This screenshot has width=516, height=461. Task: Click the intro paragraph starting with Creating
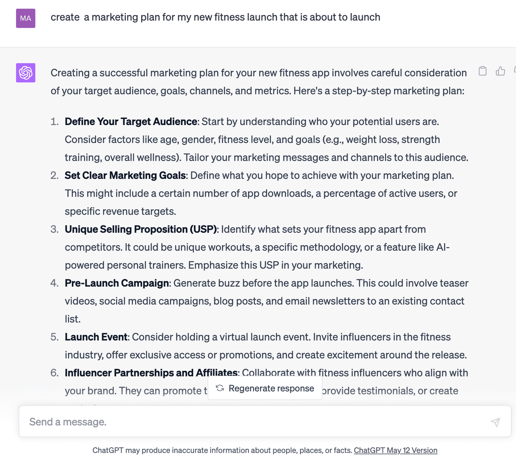click(x=259, y=82)
